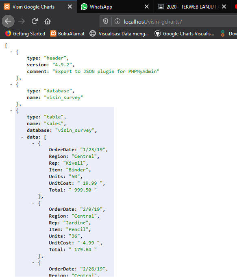Reload the current page
The image size is (237, 277).
35,22
